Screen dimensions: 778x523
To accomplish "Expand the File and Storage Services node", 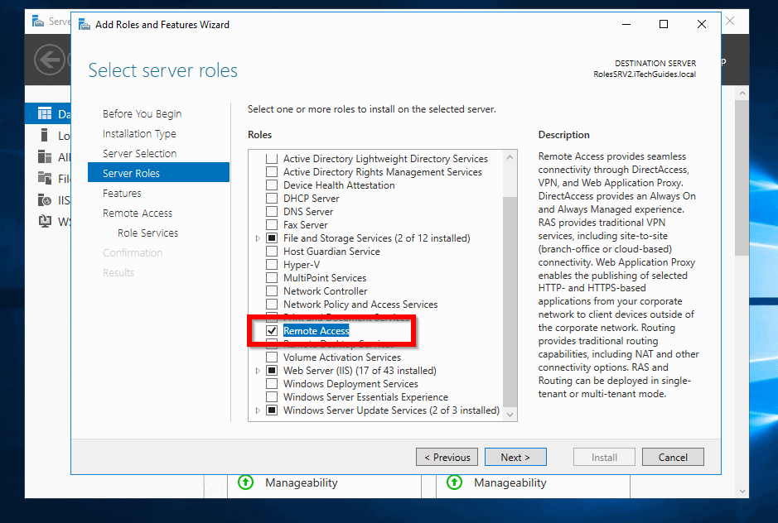I will coord(257,238).
